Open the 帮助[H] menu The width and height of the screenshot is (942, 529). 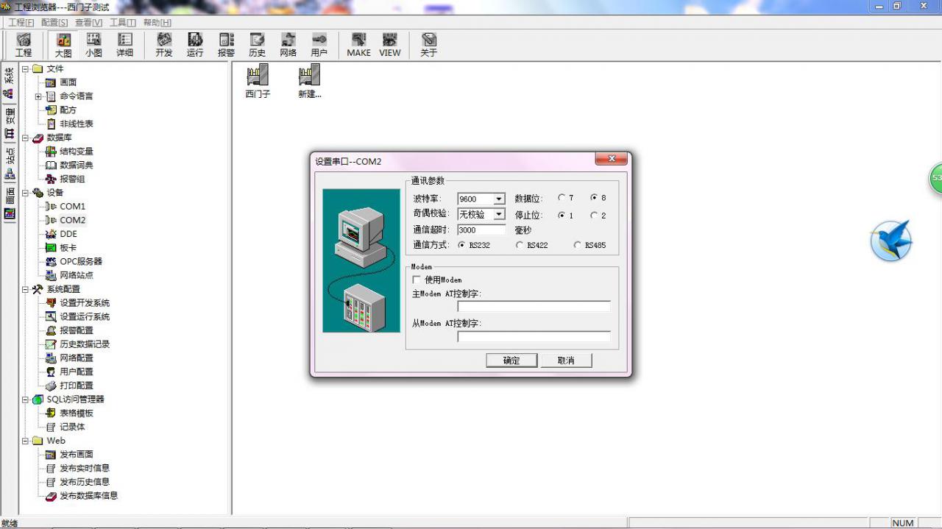157,23
